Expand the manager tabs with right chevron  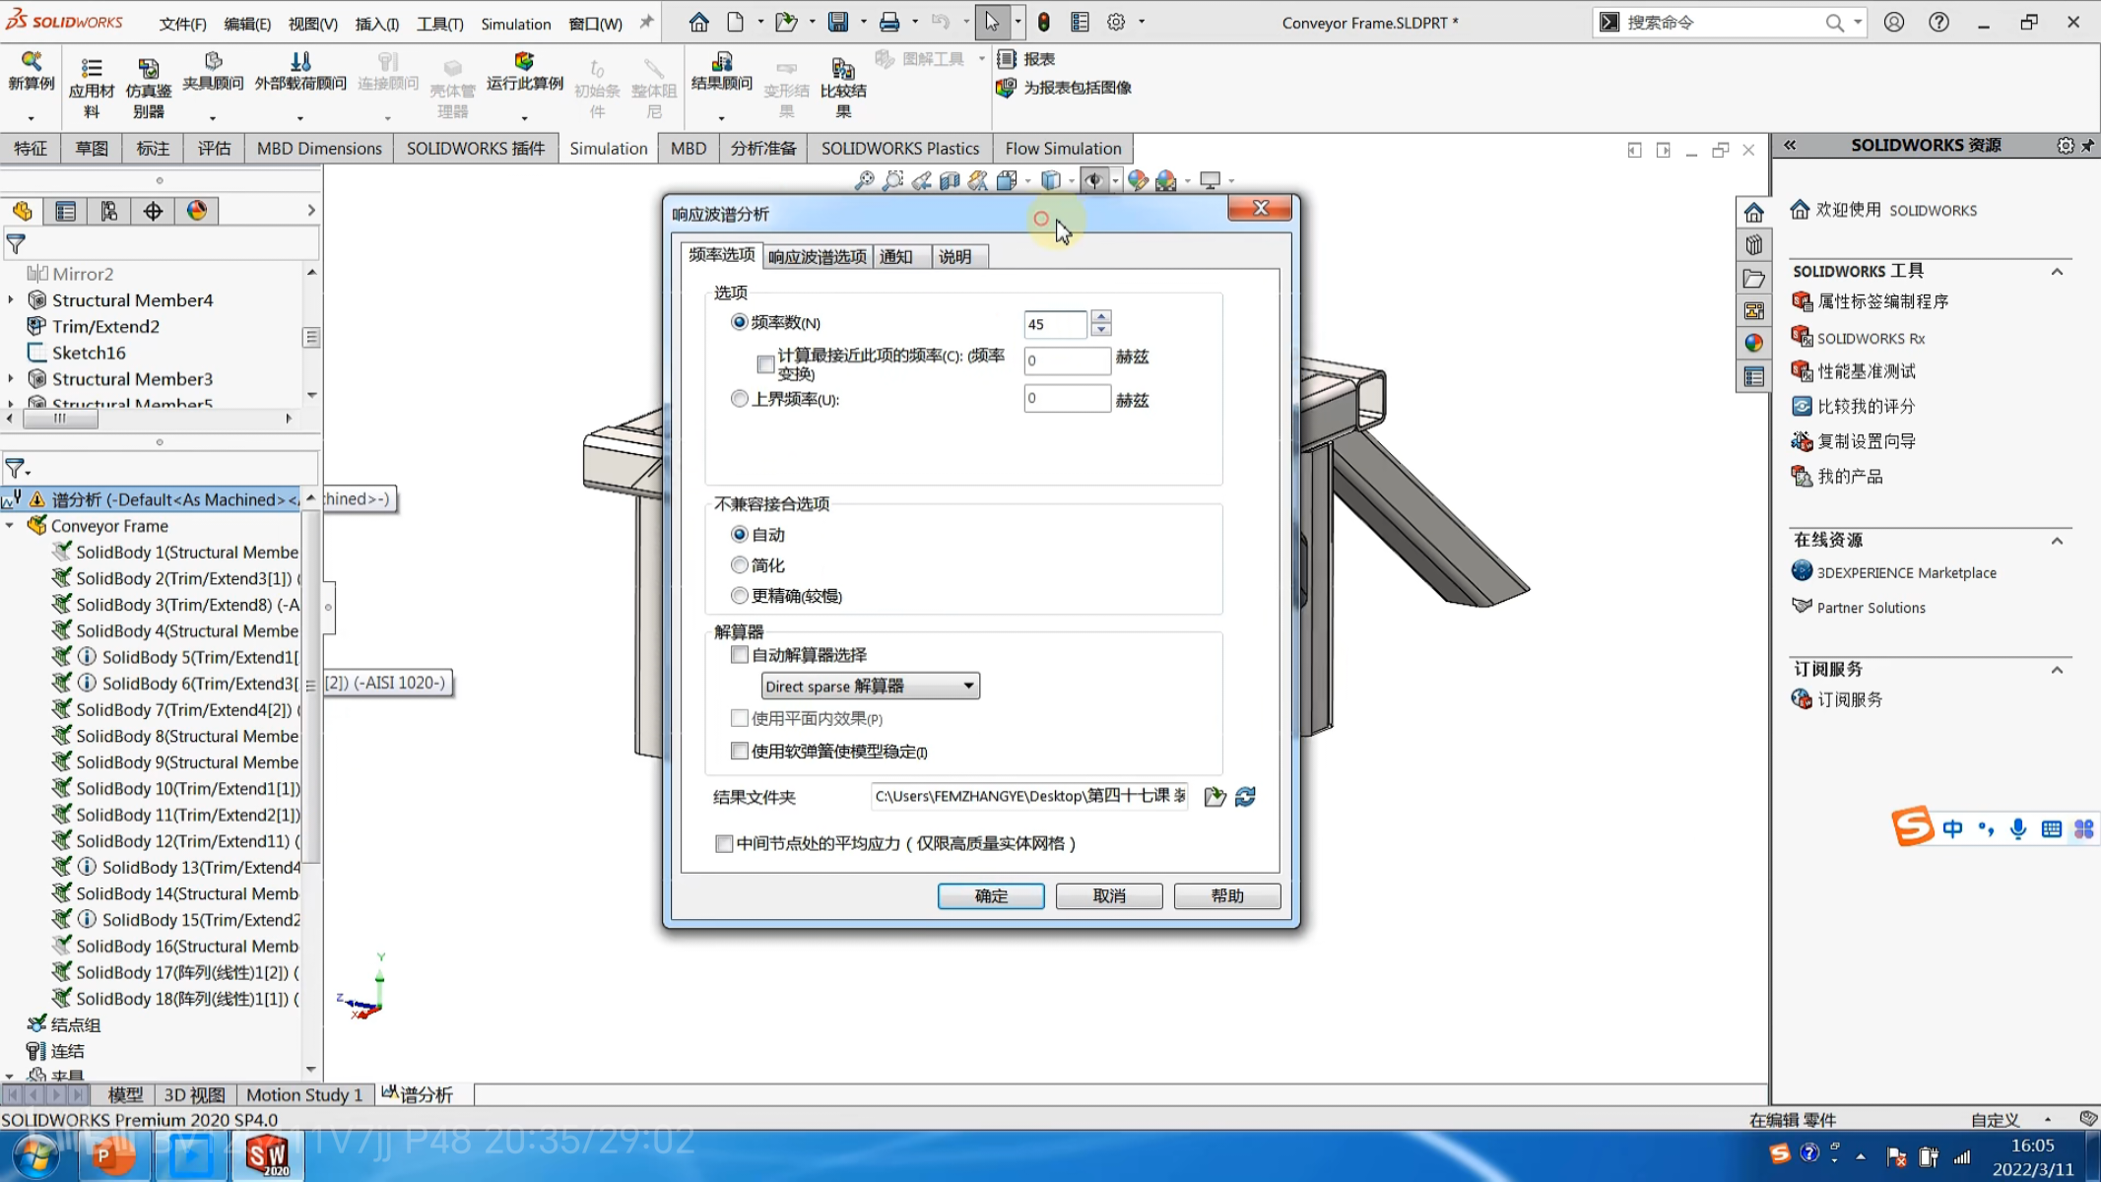click(311, 211)
